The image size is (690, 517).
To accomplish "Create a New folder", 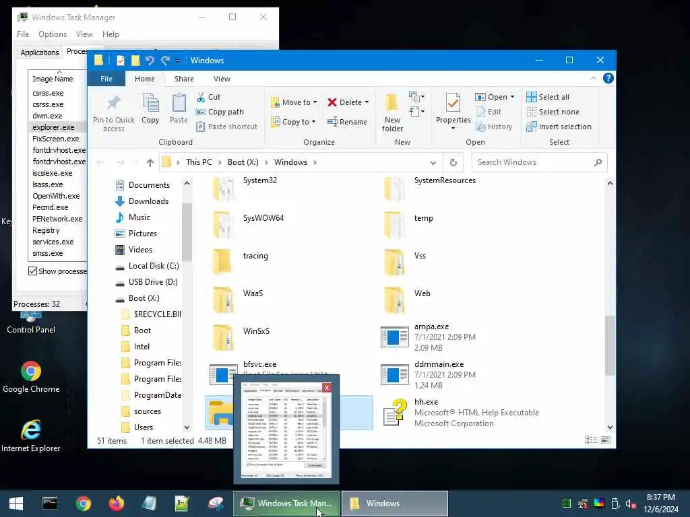I will coord(392,112).
